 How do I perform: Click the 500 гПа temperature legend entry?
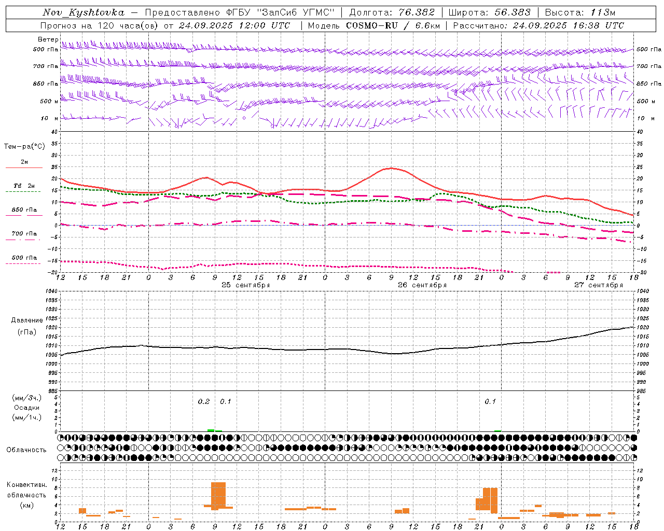tap(24, 258)
